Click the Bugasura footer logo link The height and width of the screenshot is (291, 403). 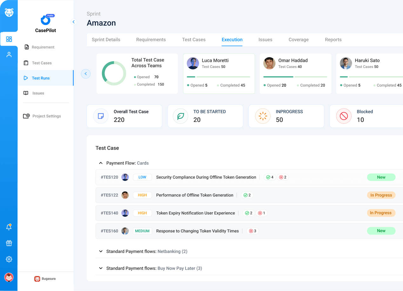(45, 279)
